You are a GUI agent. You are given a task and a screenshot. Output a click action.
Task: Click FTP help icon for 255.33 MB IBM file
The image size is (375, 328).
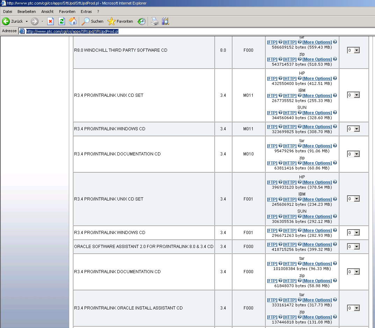(x=280, y=95)
